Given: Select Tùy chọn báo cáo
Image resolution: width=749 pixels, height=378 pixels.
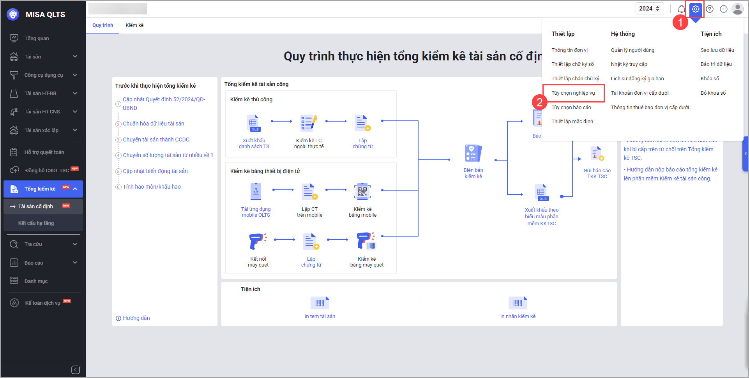Looking at the screenshot, I should [x=571, y=108].
